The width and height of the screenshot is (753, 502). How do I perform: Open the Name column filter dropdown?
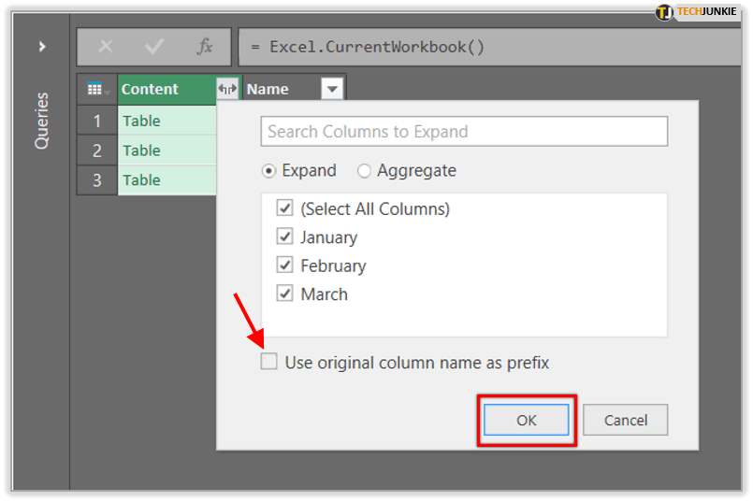pyautogui.click(x=332, y=89)
